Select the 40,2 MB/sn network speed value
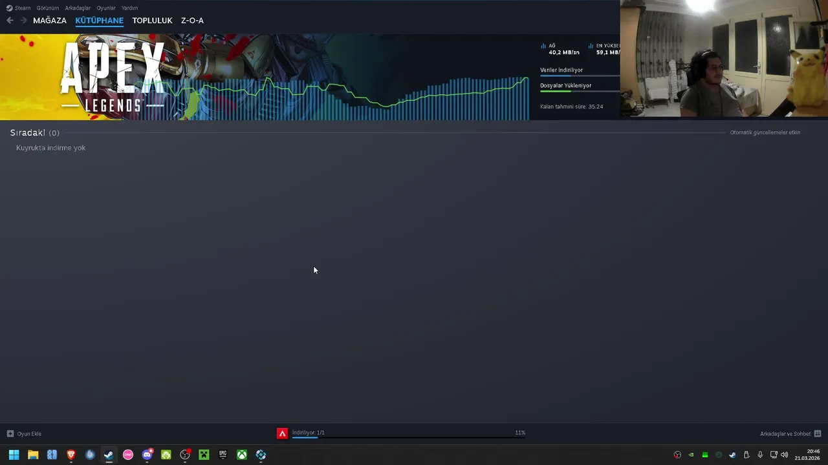The height and width of the screenshot is (465, 828). pos(564,52)
